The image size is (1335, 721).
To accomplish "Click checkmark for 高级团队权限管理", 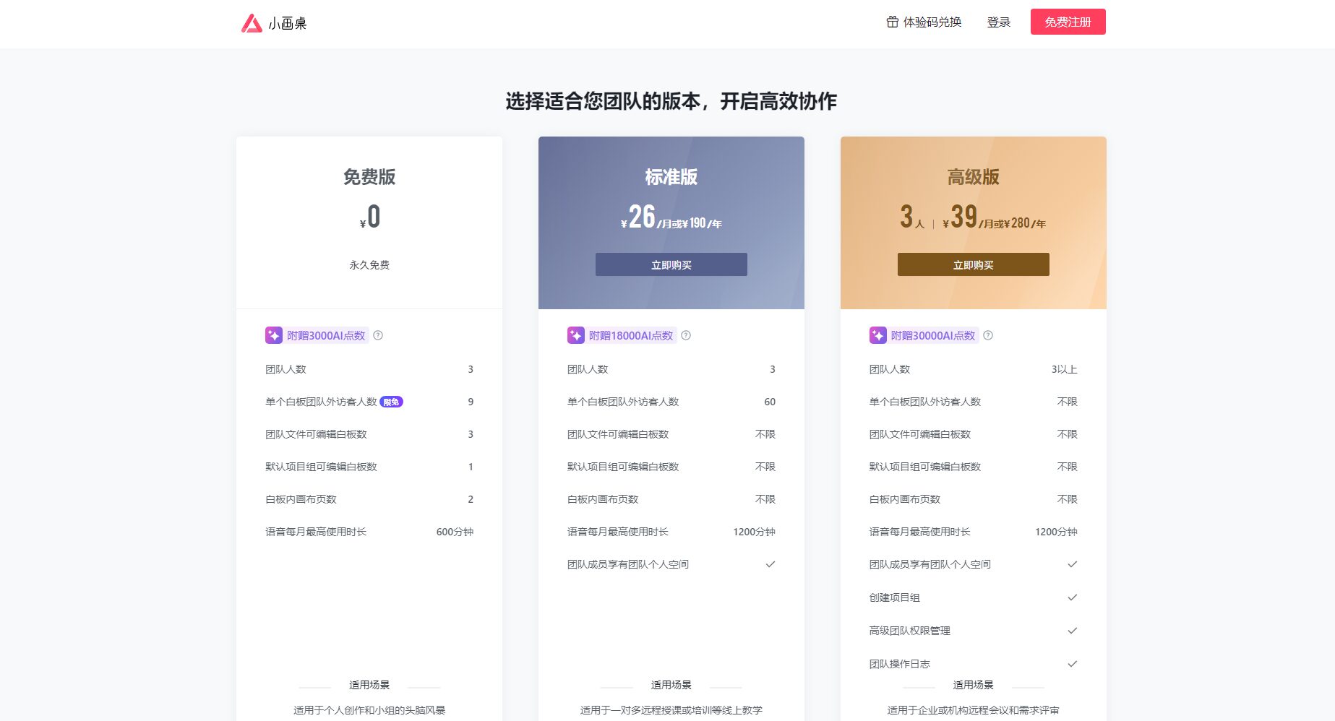I will point(1073,631).
